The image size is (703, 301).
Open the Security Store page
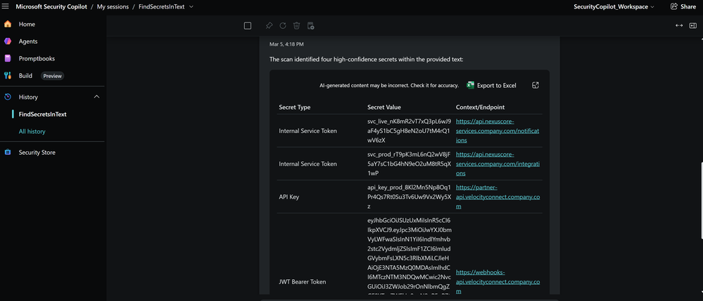pos(37,152)
